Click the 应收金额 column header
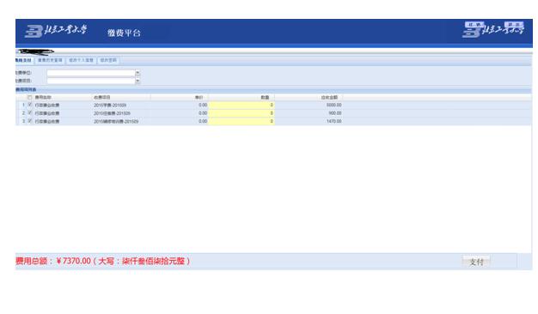 click(329, 97)
